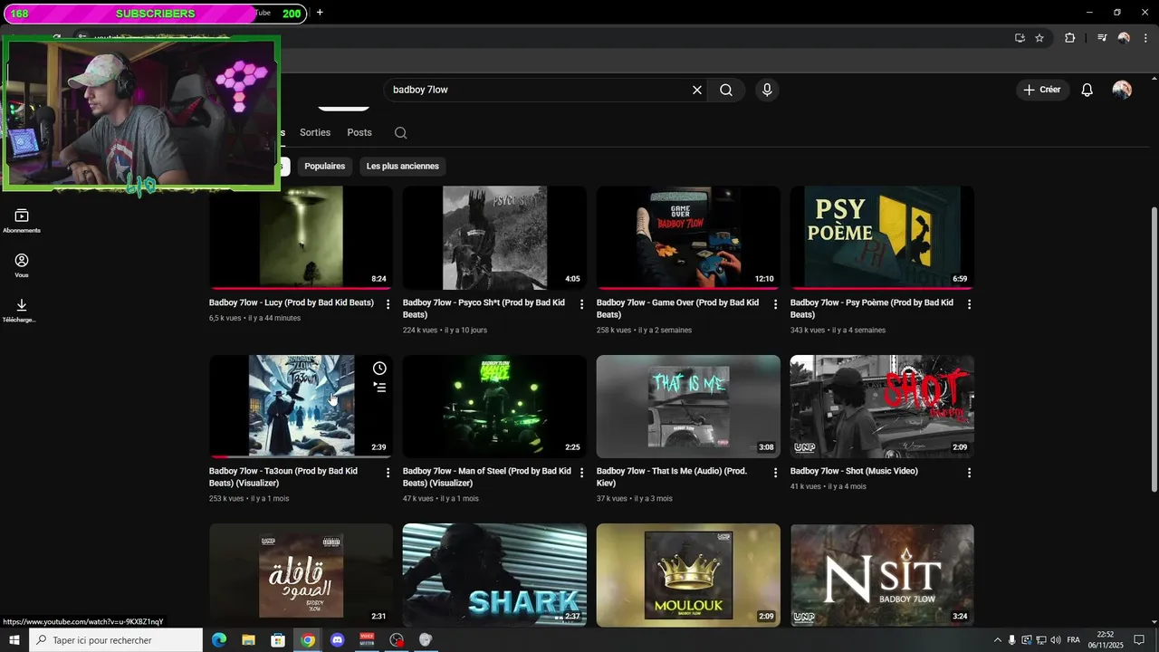Open options menu for Psy Poème video
1159x652 pixels.
[x=970, y=304]
